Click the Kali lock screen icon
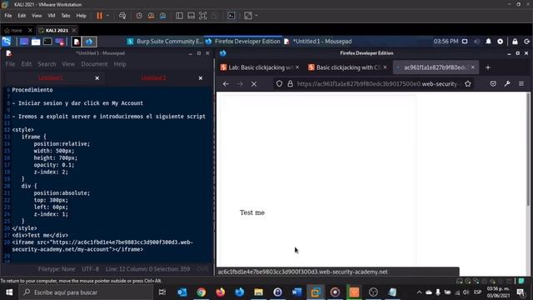 [515, 42]
